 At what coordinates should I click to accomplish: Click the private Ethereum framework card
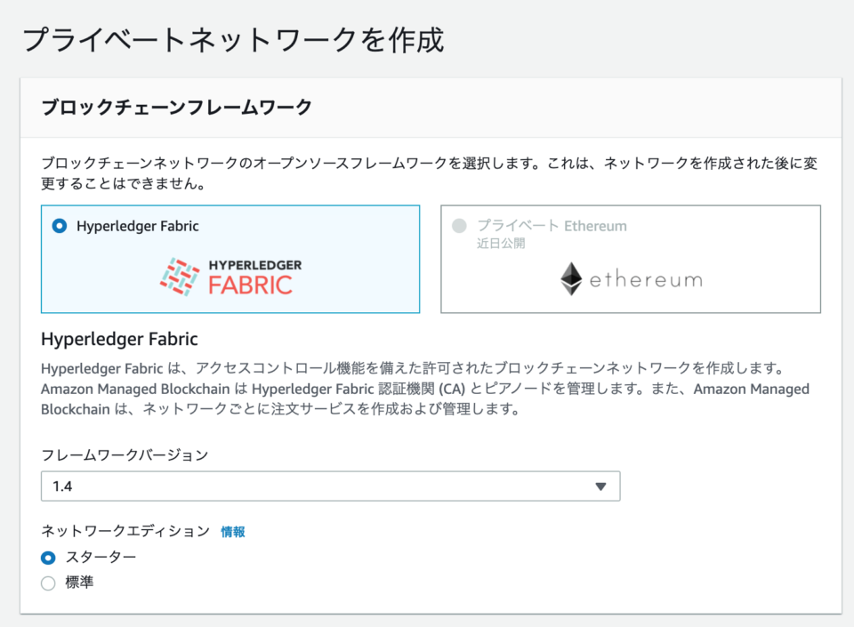point(631,259)
